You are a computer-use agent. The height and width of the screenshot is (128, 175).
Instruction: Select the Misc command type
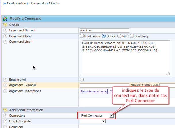[118, 36]
